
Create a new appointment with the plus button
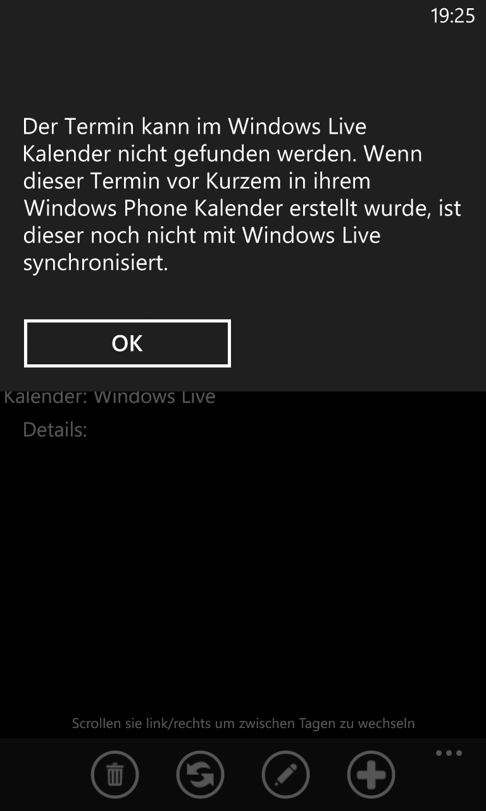click(x=371, y=774)
